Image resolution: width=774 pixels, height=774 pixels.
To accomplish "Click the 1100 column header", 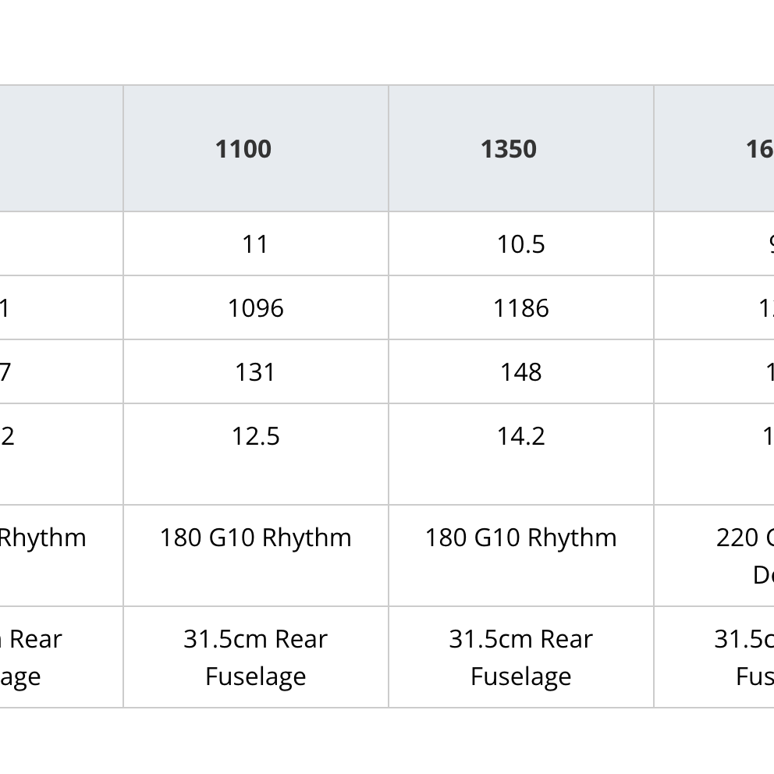I will click(x=243, y=148).
